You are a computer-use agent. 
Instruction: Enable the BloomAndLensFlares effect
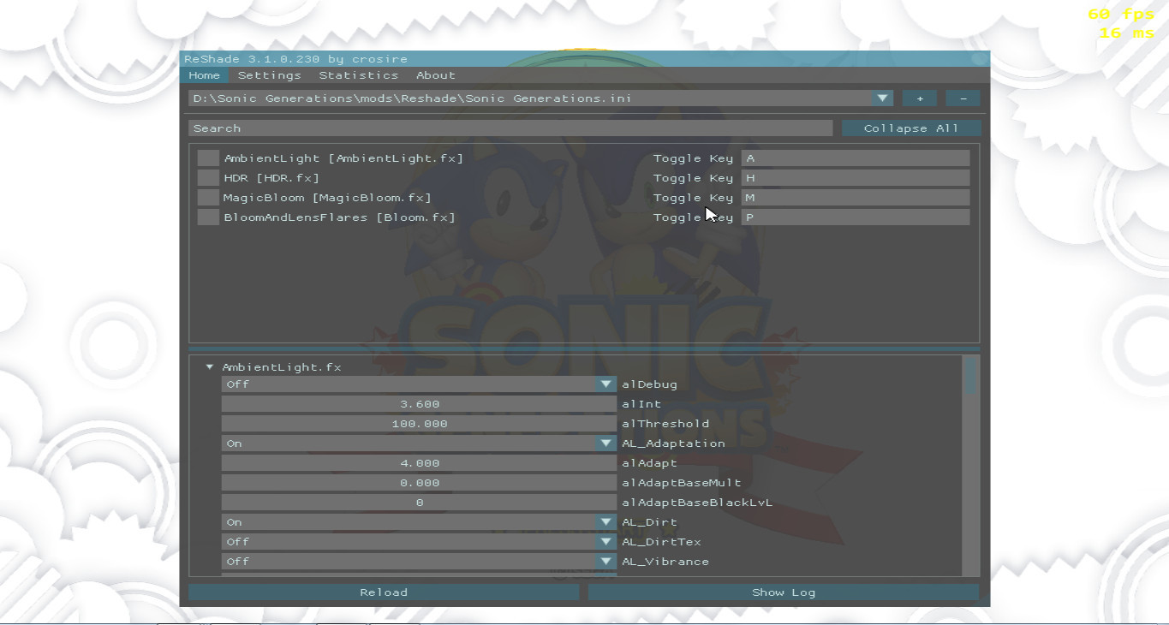pyautogui.click(x=207, y=217)
